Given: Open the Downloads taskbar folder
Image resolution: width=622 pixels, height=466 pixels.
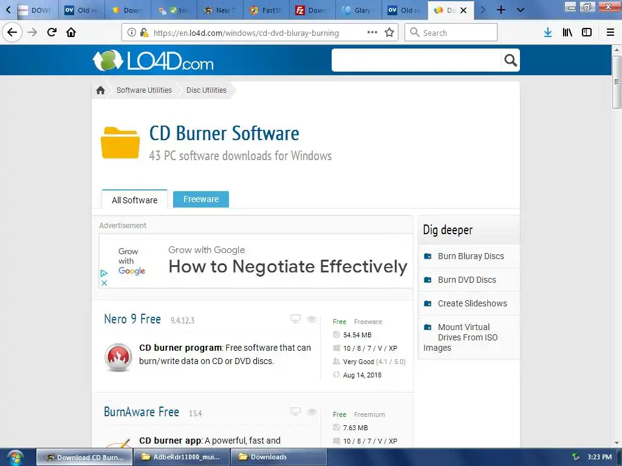Looking at the screenshot, I should (x=279, y=458).
